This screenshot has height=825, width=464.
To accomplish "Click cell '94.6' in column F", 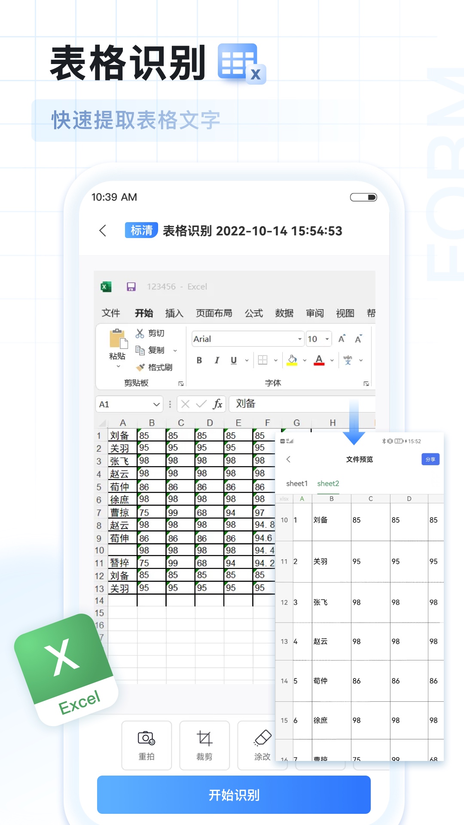I will coord(264,538).
